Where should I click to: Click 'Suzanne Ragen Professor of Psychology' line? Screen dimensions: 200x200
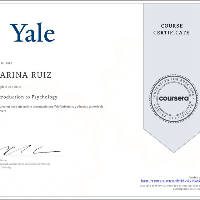25,164
